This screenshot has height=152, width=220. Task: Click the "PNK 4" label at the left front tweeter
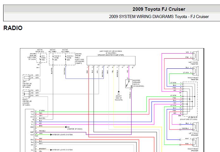[x=188, y=57]
